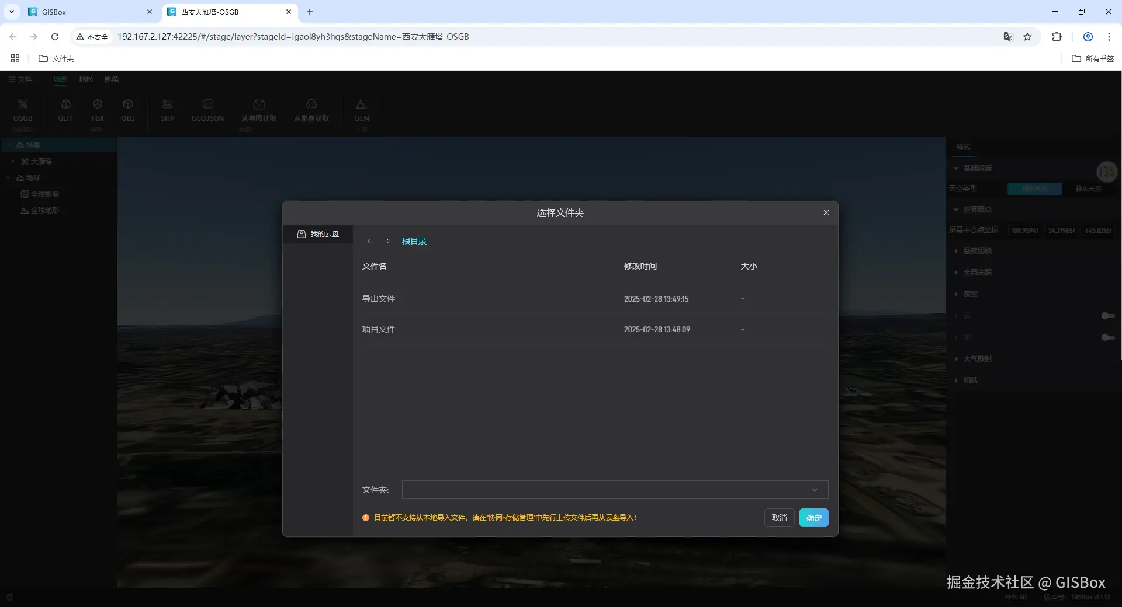Reload the browser page
The height and width of the screenshot is (607, 1122).
(x=55, y=37)
